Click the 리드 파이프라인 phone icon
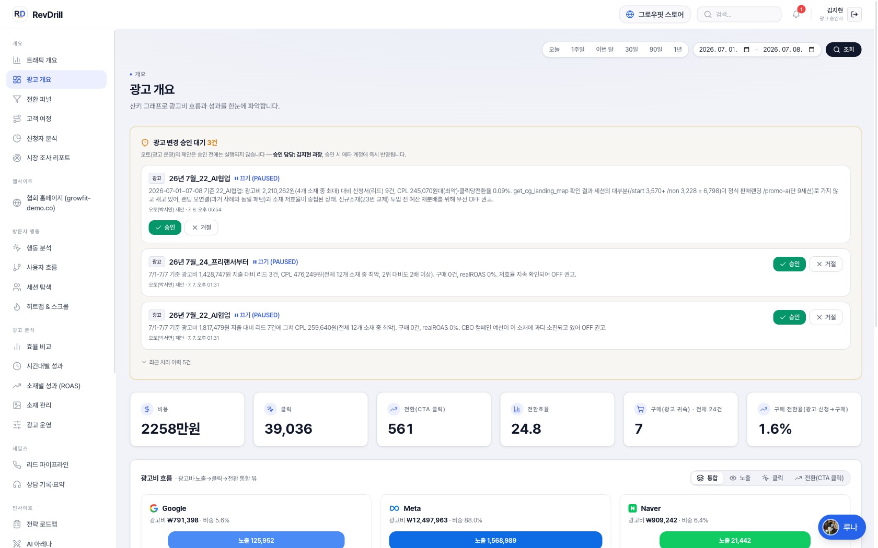 coord(17,464)
